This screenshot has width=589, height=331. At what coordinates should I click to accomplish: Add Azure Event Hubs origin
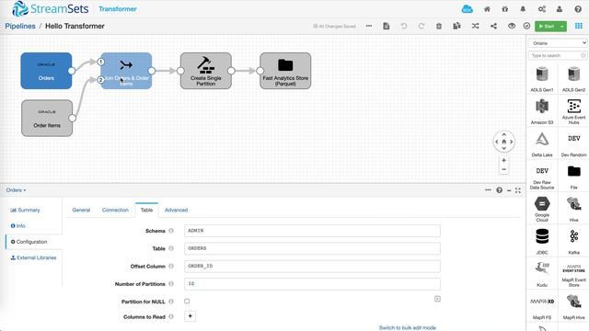573,111
